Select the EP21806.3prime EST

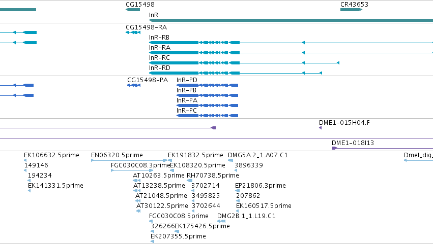tap(237, 191)
